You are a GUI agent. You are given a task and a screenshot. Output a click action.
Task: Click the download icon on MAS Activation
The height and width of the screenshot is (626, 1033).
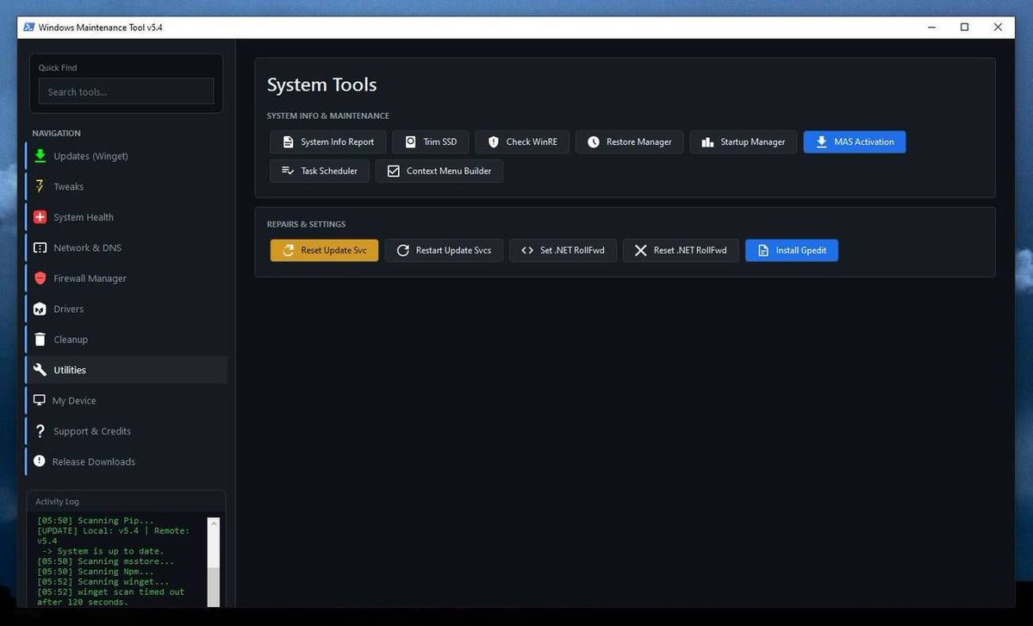click(822, 141)
